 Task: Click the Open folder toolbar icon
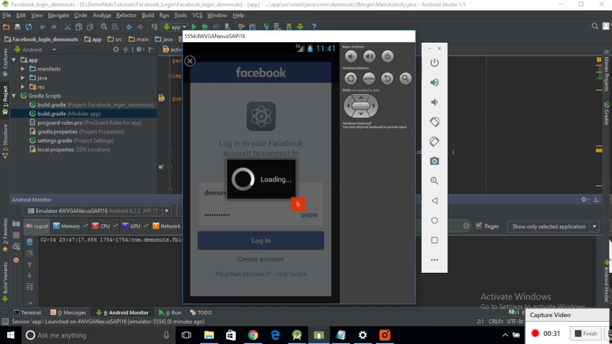click(x=6, y=27)
